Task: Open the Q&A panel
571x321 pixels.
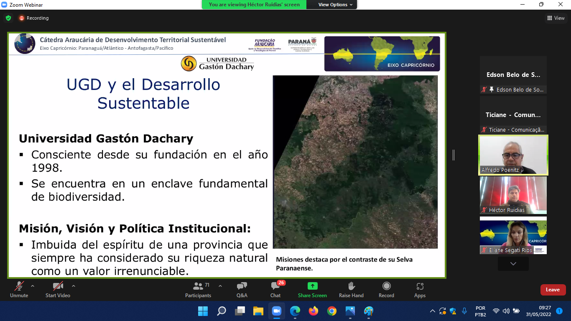Action: tap(242, 289)
